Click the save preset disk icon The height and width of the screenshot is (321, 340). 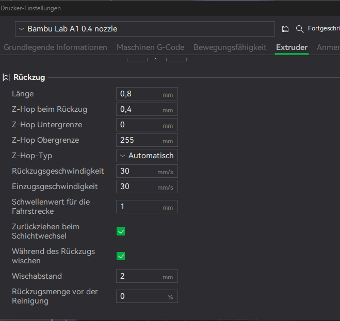point(285,29)
